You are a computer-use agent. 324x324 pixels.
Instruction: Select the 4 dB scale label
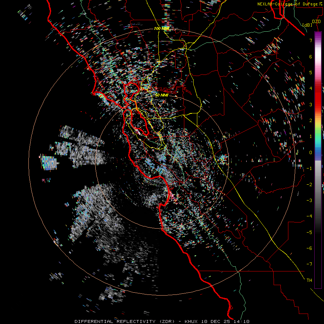pos(311,89)
